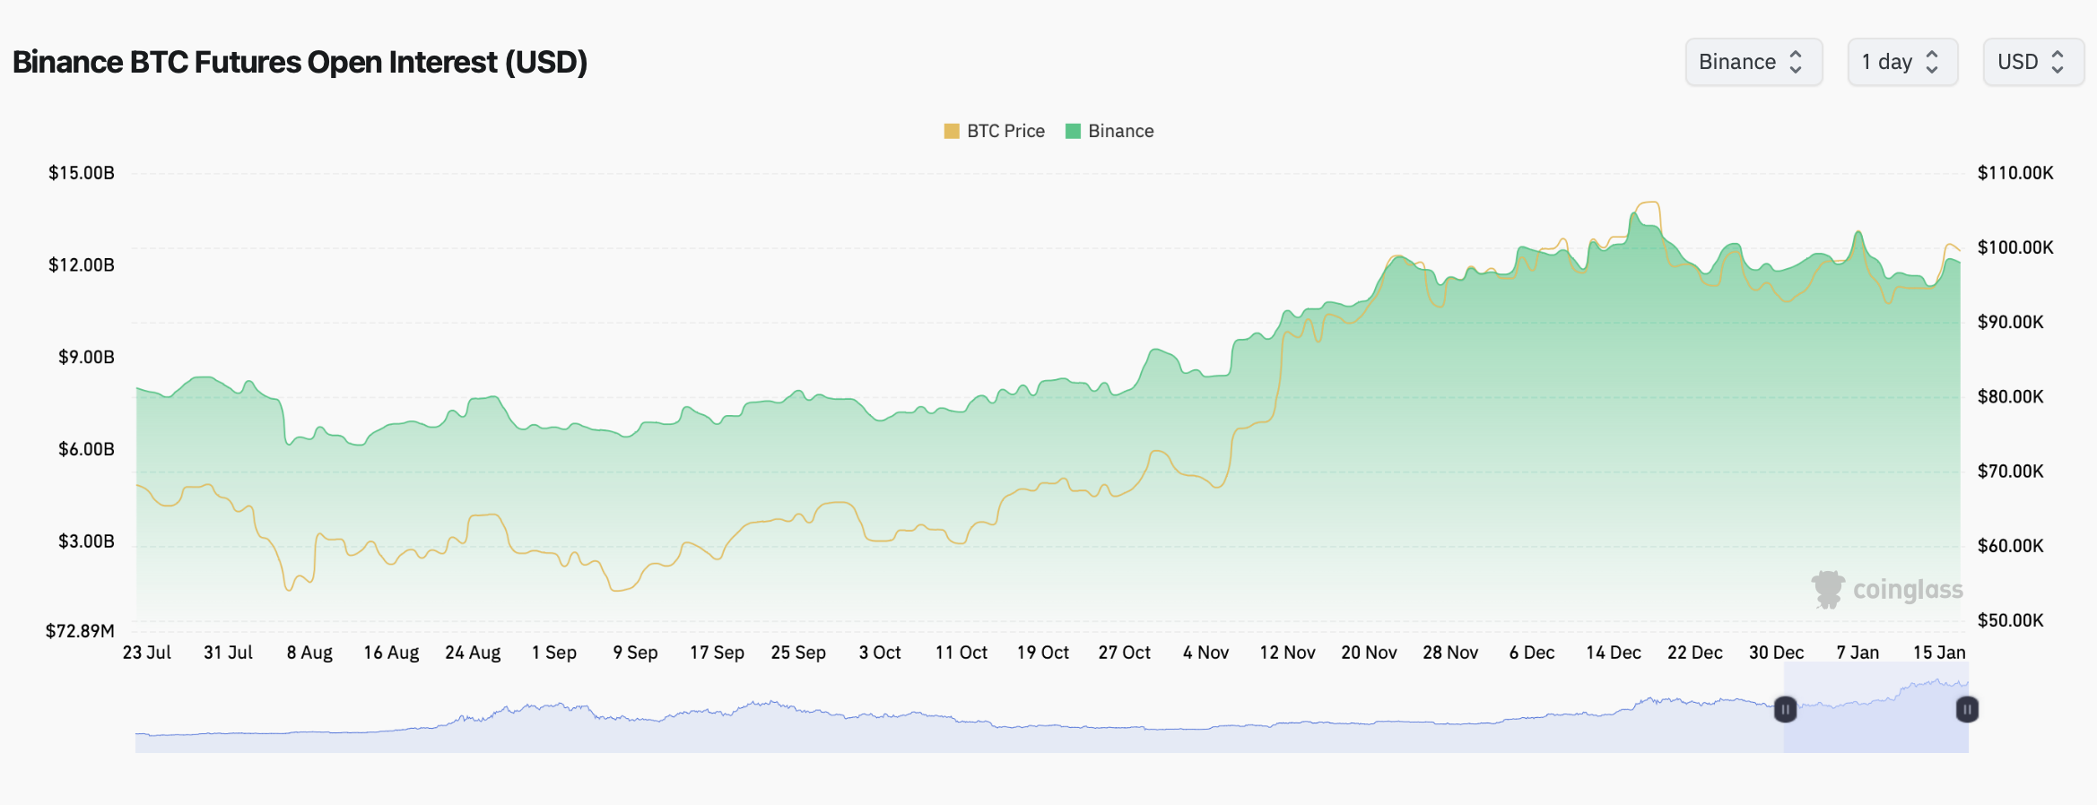Click the 15 Jan date label on axis

(1938, 653)
